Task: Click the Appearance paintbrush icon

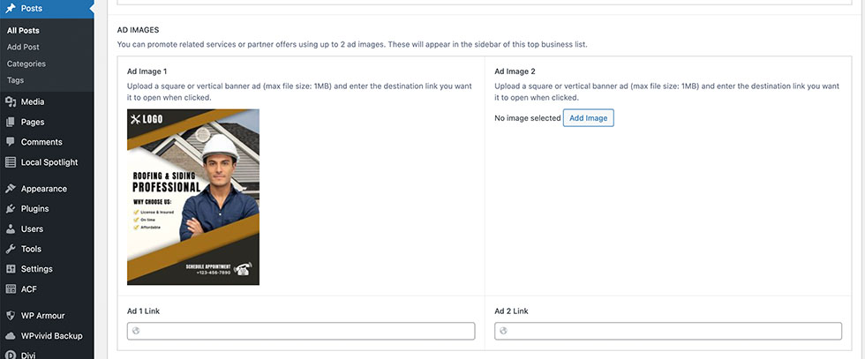Action: tap(11, 189)
